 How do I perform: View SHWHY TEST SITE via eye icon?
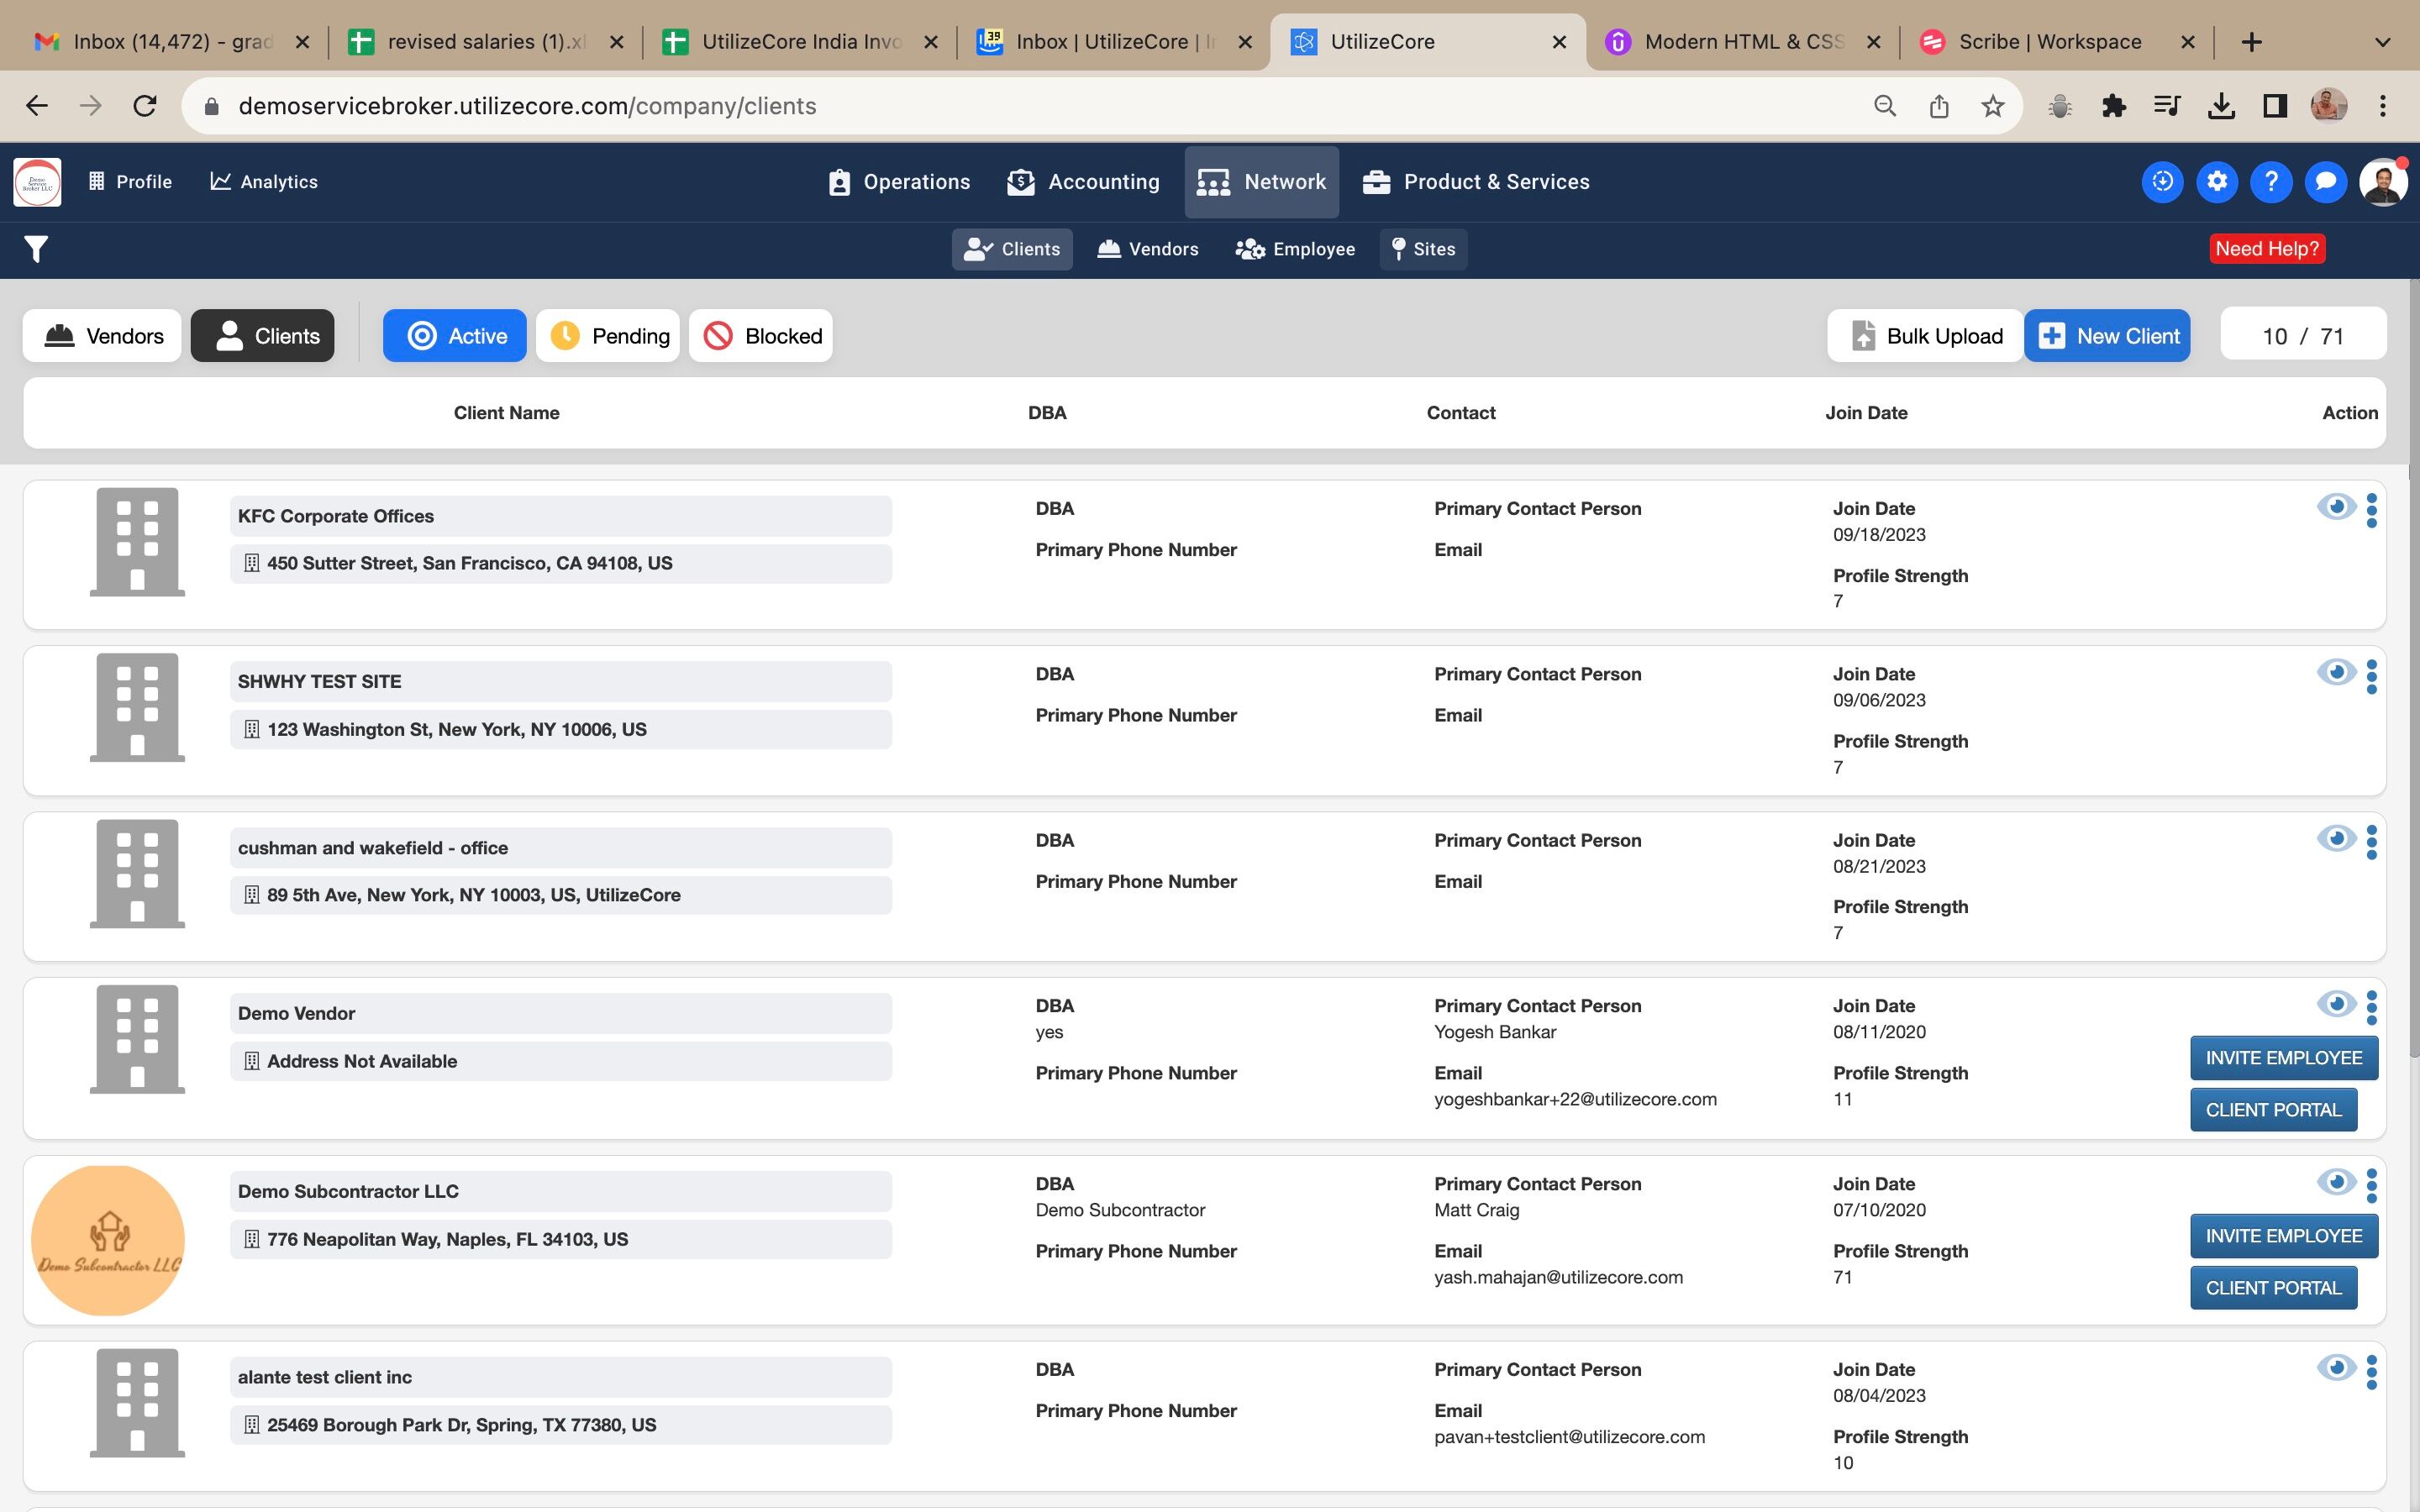[2335, 673]
